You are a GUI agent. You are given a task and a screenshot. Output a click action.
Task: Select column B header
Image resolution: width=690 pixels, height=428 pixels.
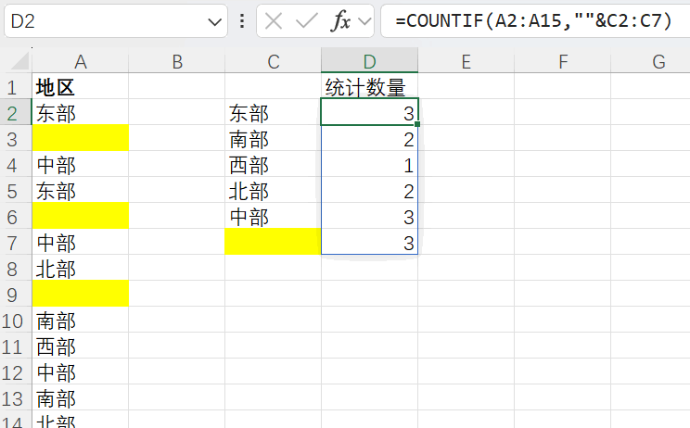pos(177,61)
